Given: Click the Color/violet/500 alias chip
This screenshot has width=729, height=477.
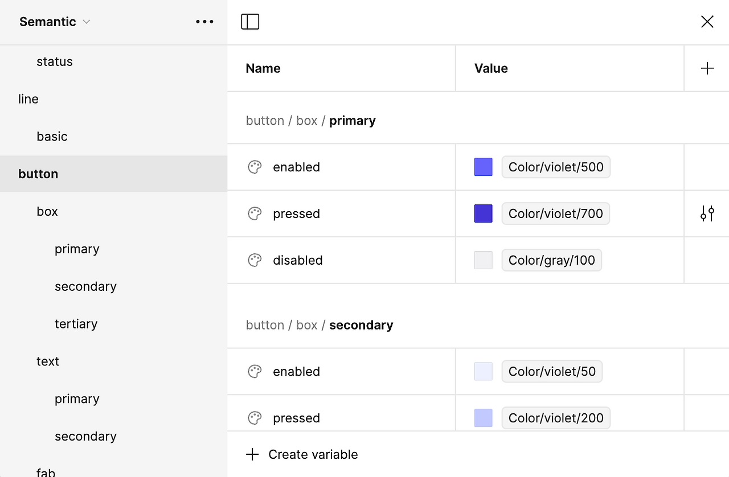Looking at the screenshot, I should (555, 167).
